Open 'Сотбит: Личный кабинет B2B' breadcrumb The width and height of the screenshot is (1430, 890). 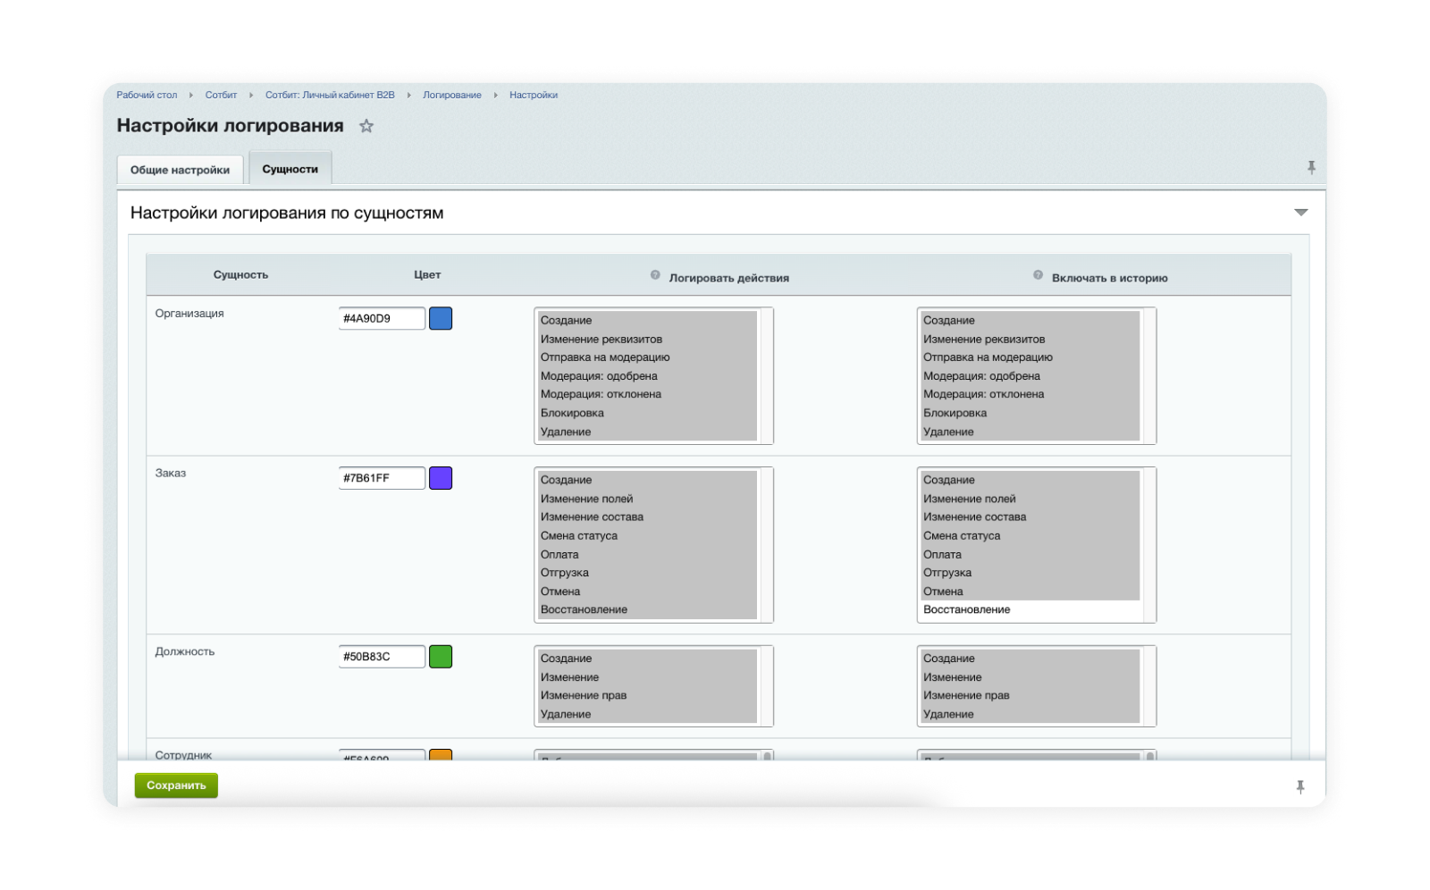330,95
